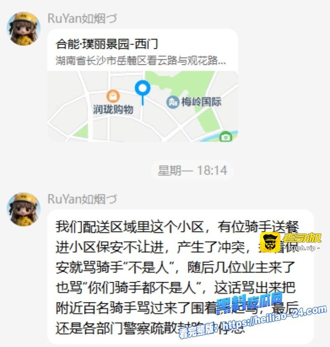Click the 梅岭国际 building icon
Screen dimensions: 330x347
pyautogui.click(x=173, y=102)
